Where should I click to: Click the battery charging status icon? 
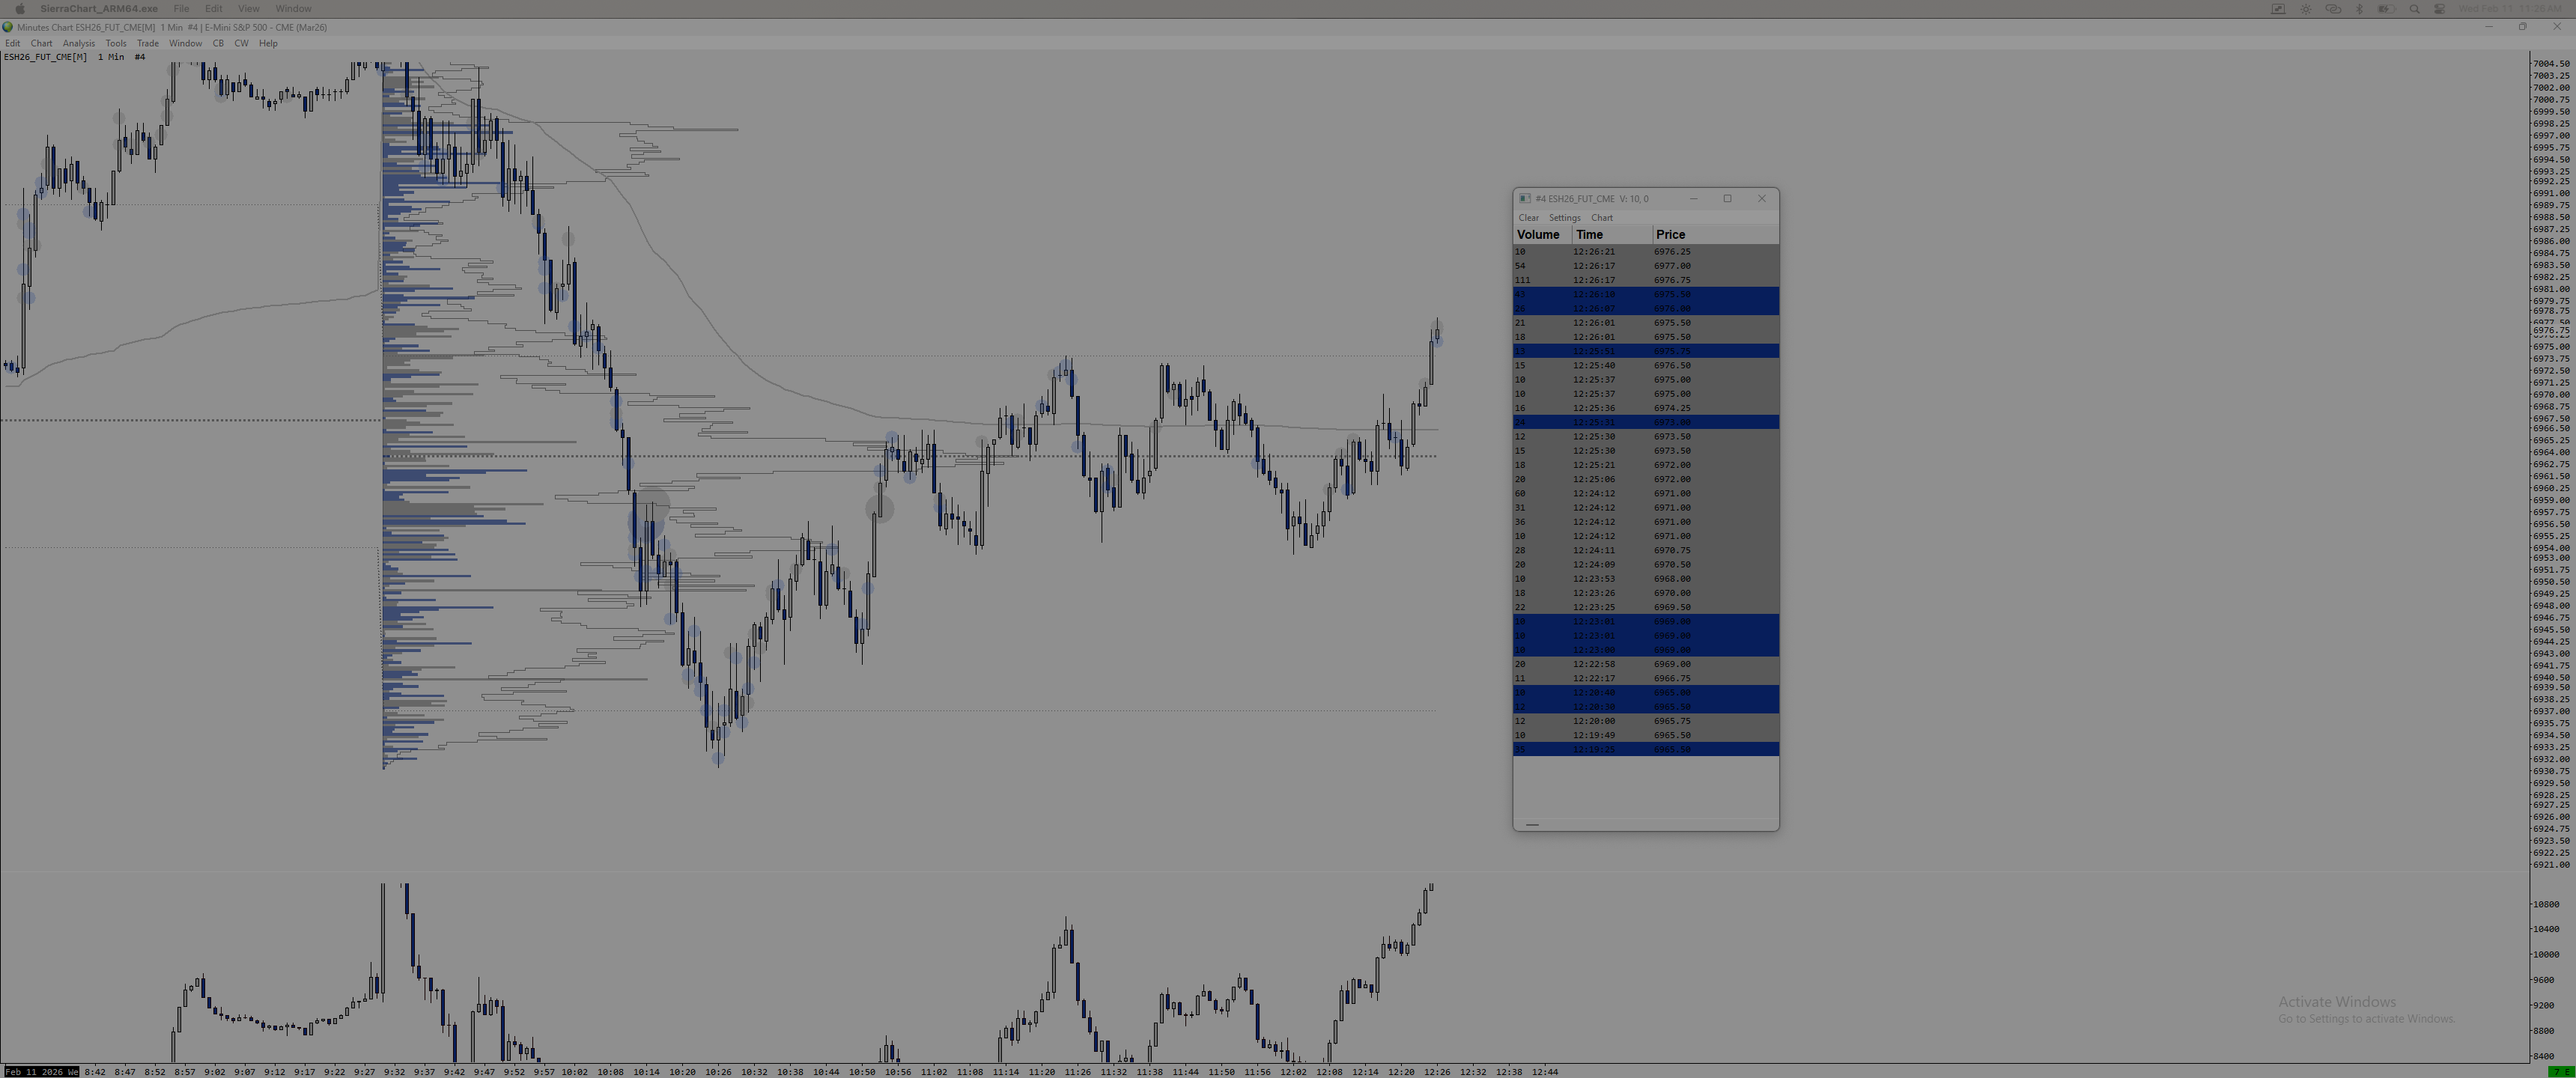tap(2387, 9)
